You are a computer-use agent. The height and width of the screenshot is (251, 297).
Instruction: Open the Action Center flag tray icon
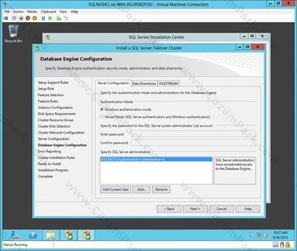point(252,235)
